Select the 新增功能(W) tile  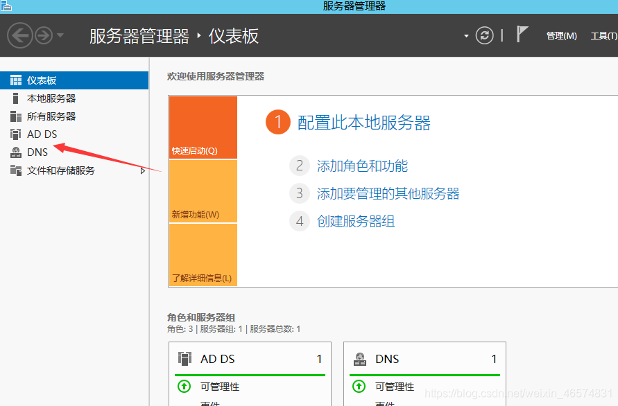pos(203,191)
